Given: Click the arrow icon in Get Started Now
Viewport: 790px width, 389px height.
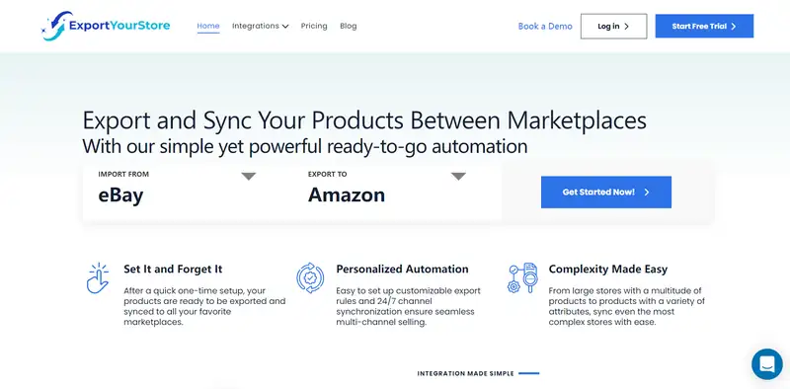Looking at the screenshot, I should pyautogui.click(x=647, y=192).
